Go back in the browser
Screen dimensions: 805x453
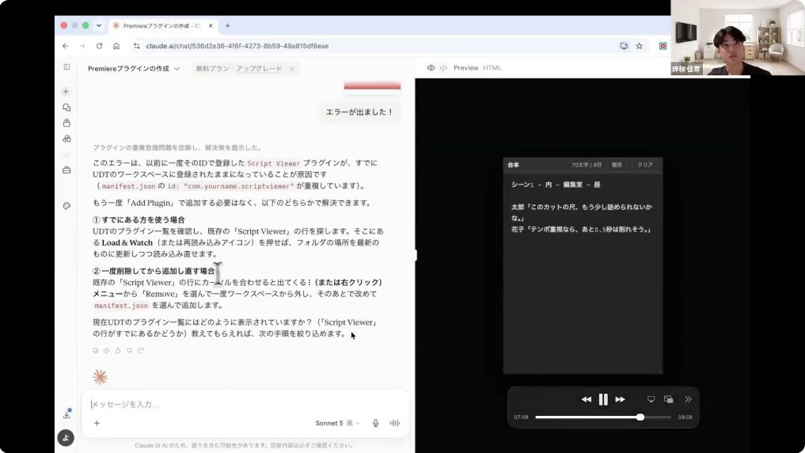(65, 46)
